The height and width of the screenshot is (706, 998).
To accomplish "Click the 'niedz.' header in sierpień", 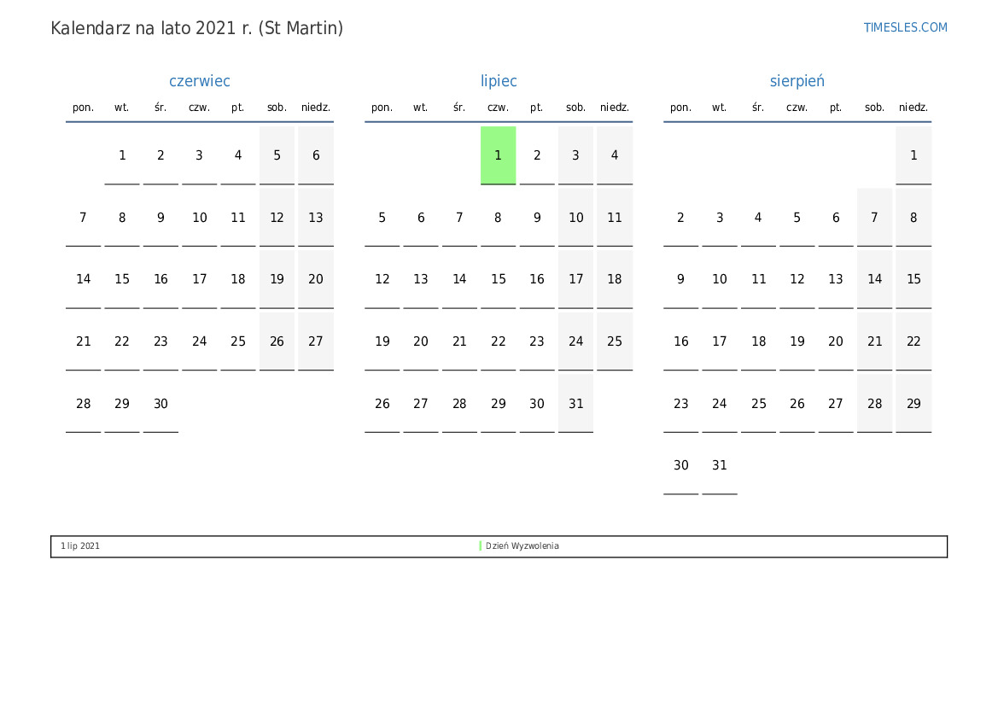I will coord(913,108).
